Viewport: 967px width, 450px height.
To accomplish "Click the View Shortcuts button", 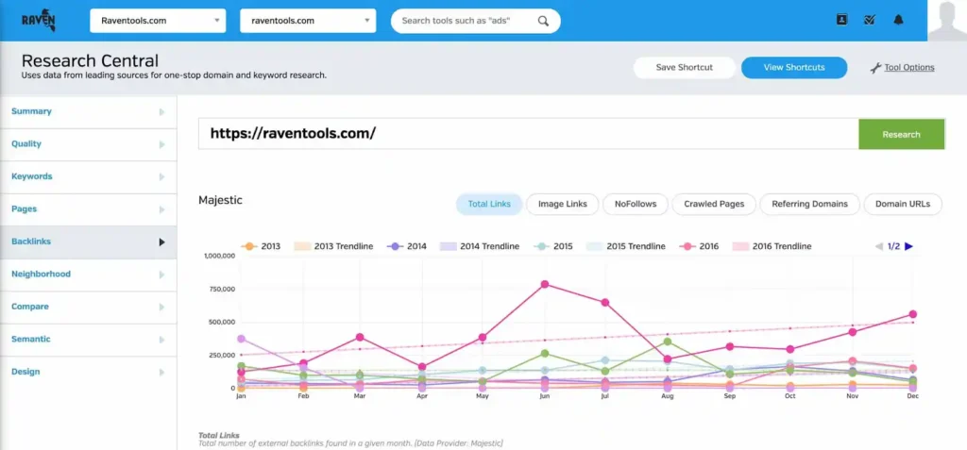I will pos(794,68).
